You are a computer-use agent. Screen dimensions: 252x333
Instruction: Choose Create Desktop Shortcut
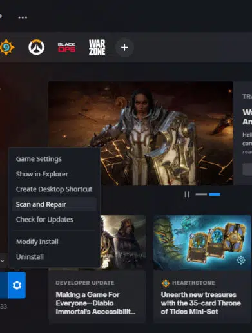54,189
